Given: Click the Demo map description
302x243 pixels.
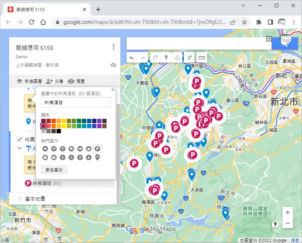Looking at the screenshot, I should point(21,57).
